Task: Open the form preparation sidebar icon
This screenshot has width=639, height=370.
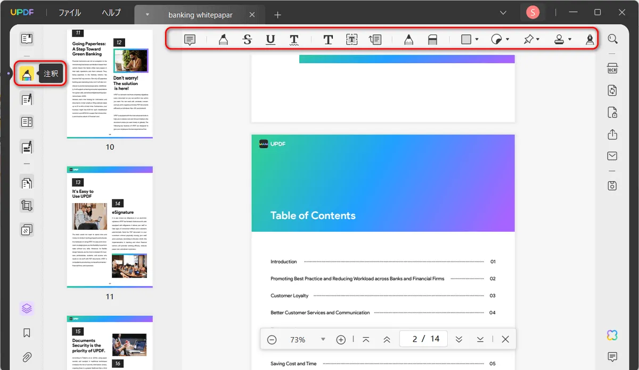Action: pyautogui.click(x=27, y=122)
